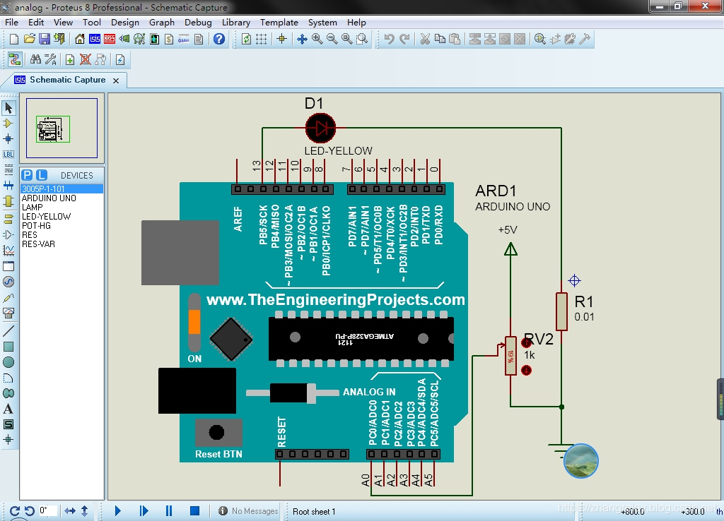Click the Redo arrow icon
Image resolution: width=724 pixels, height=521 pixels.
pos(404,40)
